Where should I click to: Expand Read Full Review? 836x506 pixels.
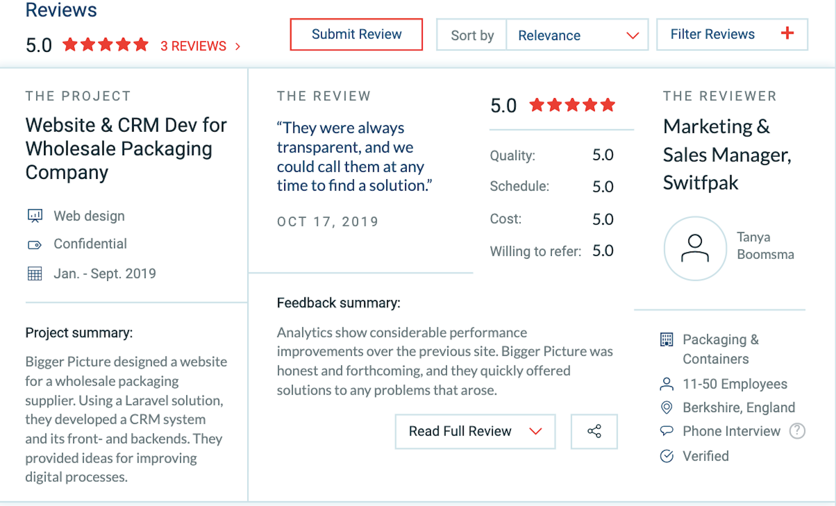475,431
